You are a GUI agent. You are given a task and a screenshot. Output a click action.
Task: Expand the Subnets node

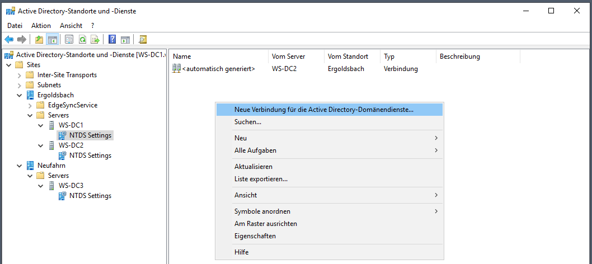20,85
